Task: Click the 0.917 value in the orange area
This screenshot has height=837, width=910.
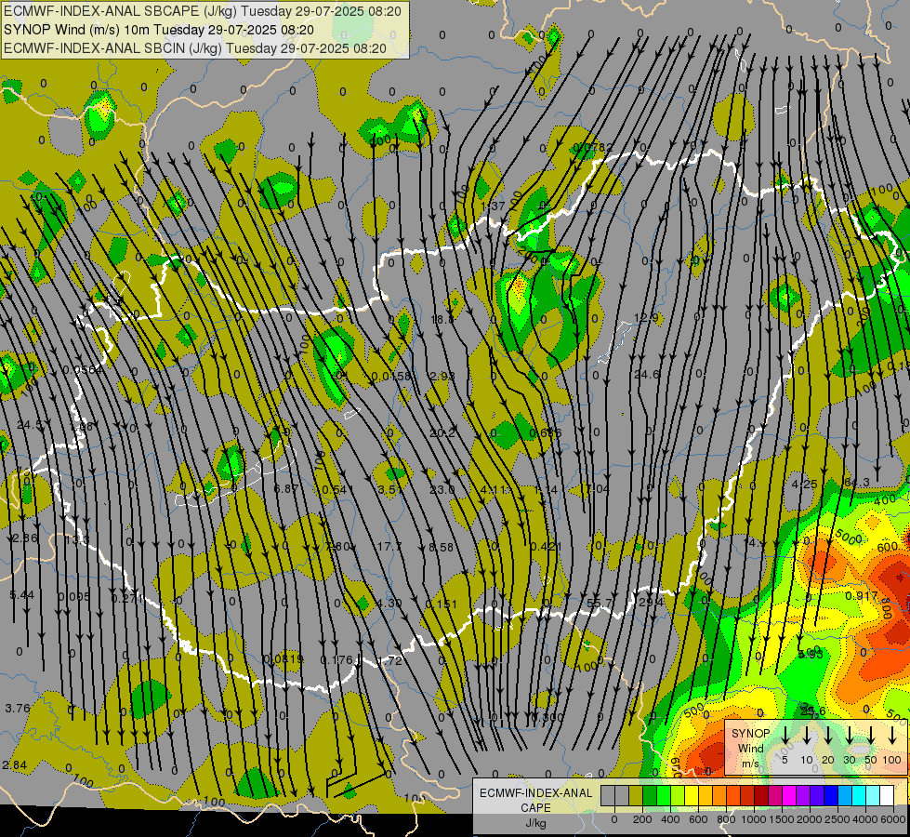Action: point(862,596)
